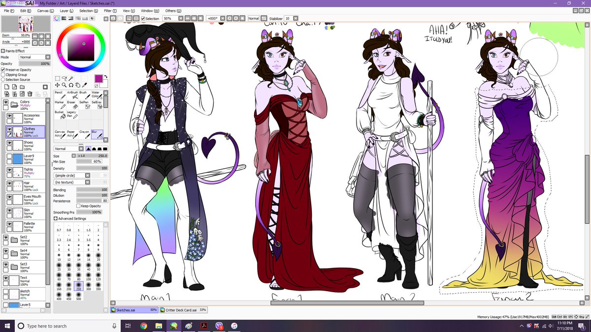Viewport: 591px width, 332px height.
Task: Open the layer blending Mode dropdown
Action: 34,57
